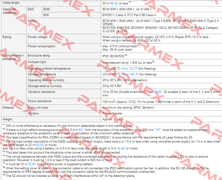
Task: Click the 4.921' conversion in footnote 2
Action: 80,130
